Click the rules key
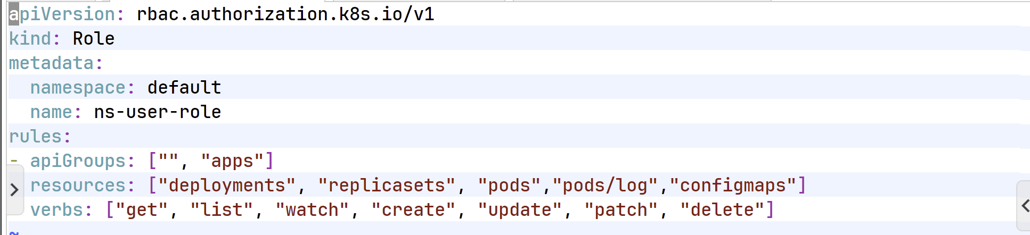Viewport: 1030px width, 235px height. click(35, 136)
